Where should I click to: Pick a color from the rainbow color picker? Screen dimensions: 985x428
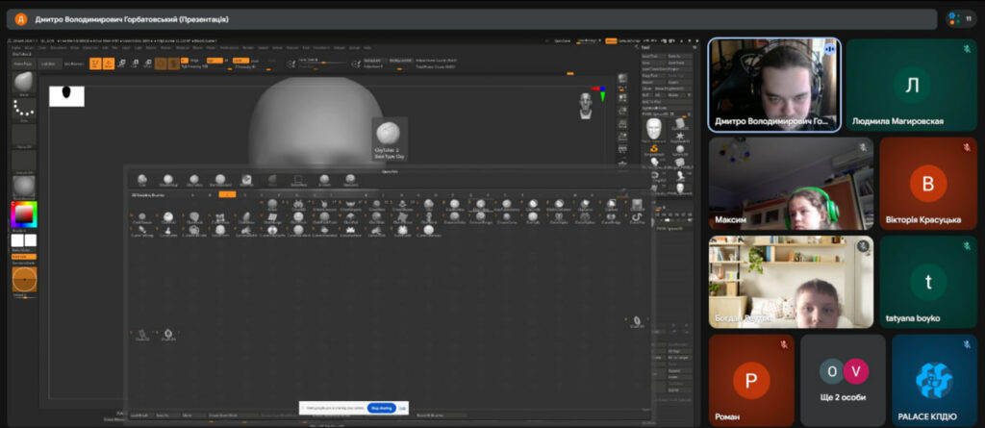tap(23, 213)
